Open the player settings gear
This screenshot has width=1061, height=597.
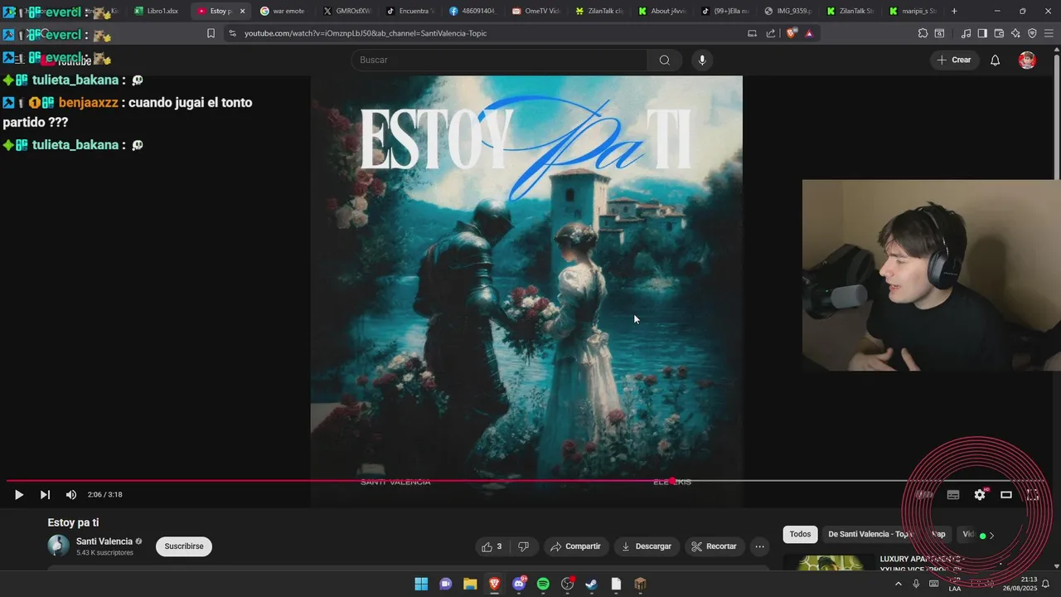click(x=980, y=495)
